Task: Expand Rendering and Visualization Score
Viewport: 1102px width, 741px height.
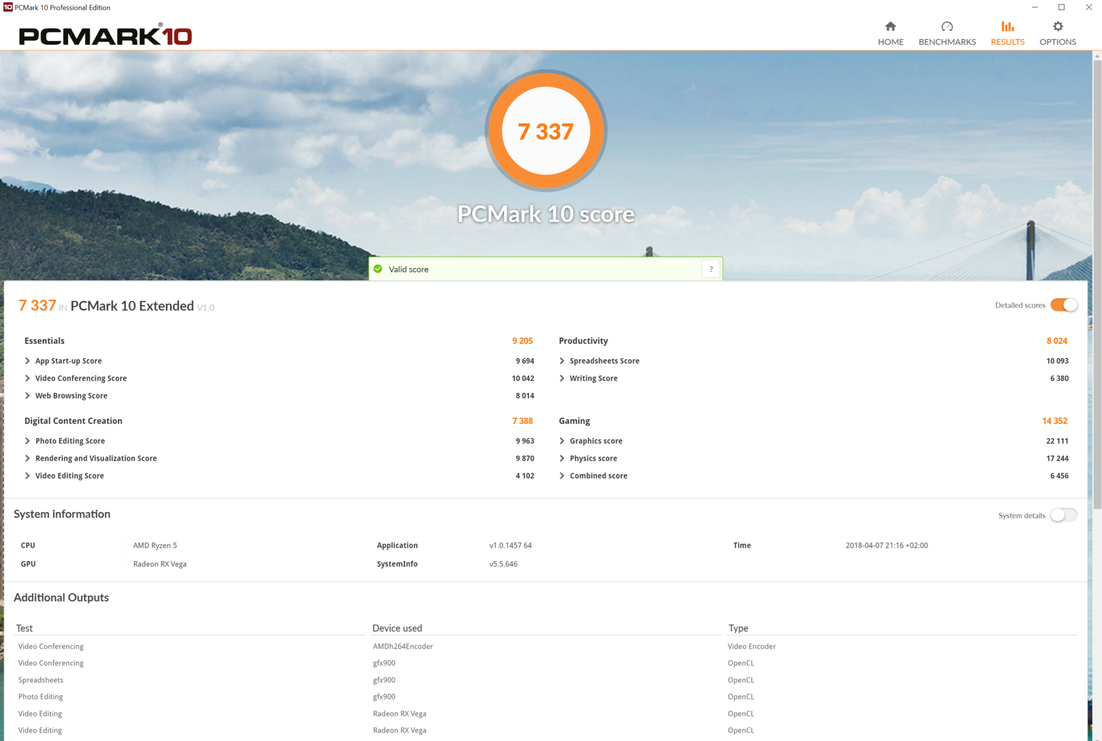Action: pos(27,458)
